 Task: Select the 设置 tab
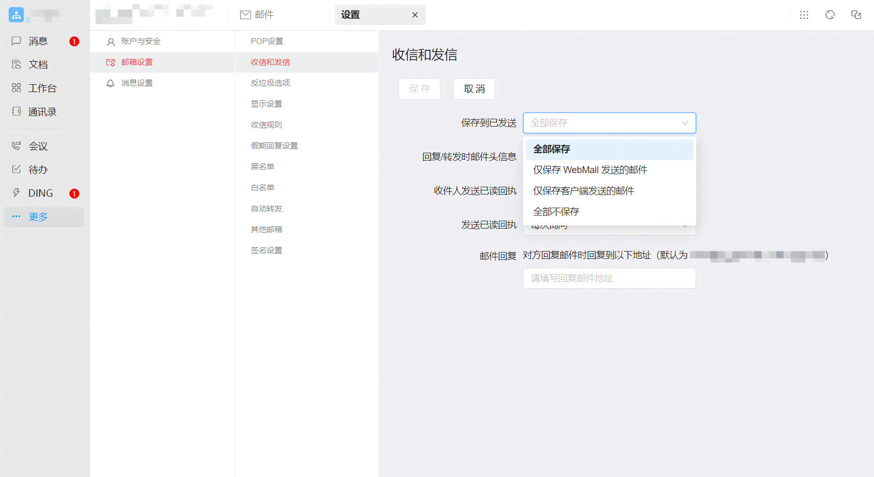tap(380, 15)
